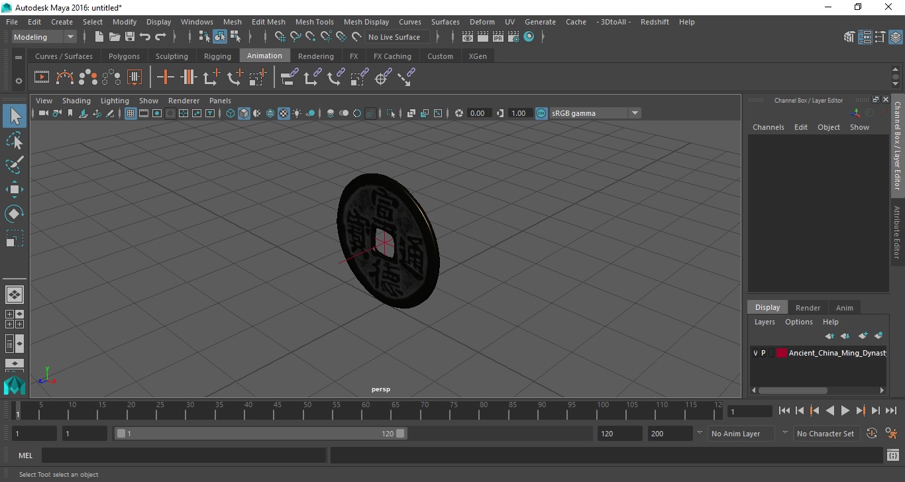Image resolution: width=905 pixels, height=482 pixels.
Task: Open the Deform menu
Action: tap(482, 22)
